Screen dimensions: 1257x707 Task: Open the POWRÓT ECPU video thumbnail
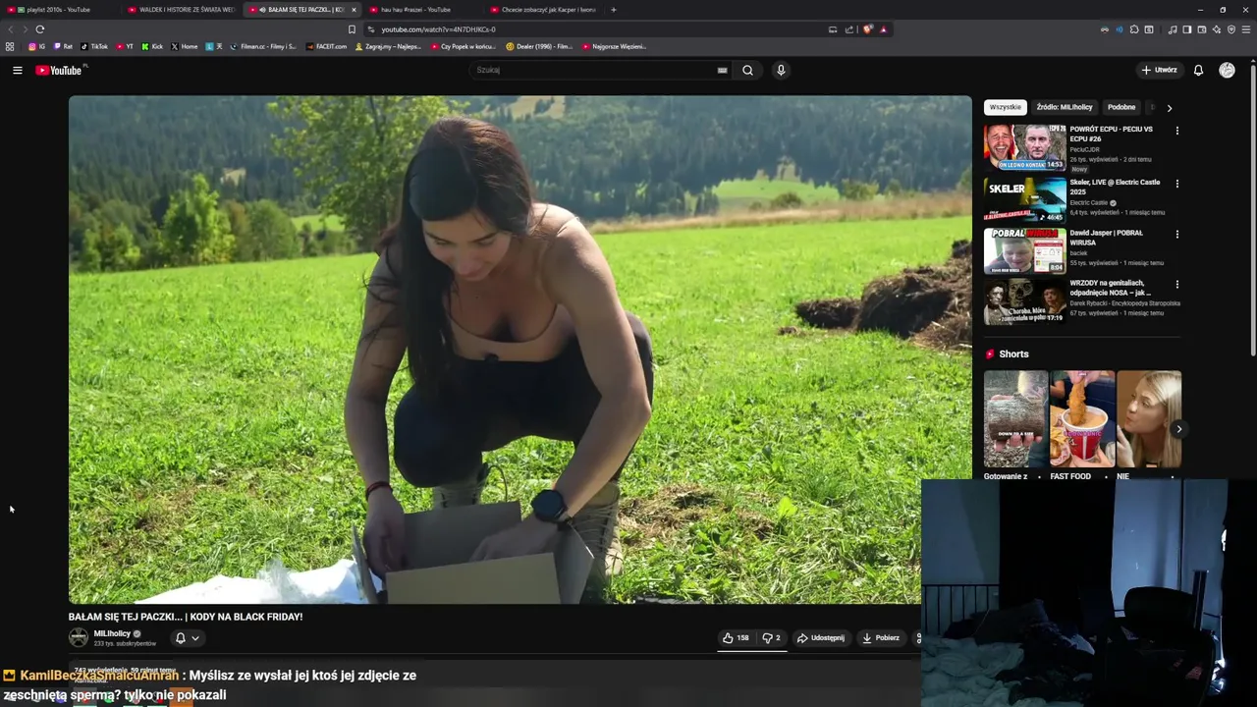1024,147
